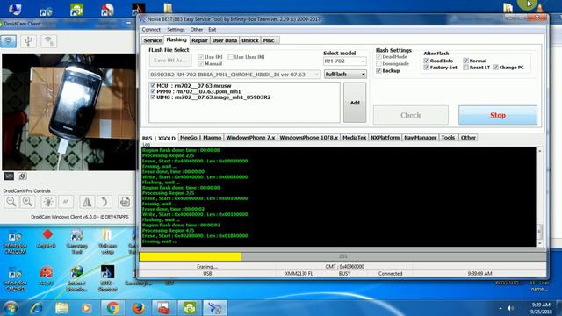Switch to NaviManager tab

[420, 138]
